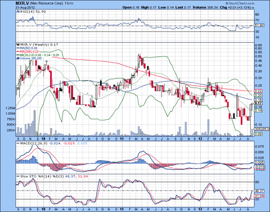Click the green 0.20 upper band price flag

click(x=258, y=96)
